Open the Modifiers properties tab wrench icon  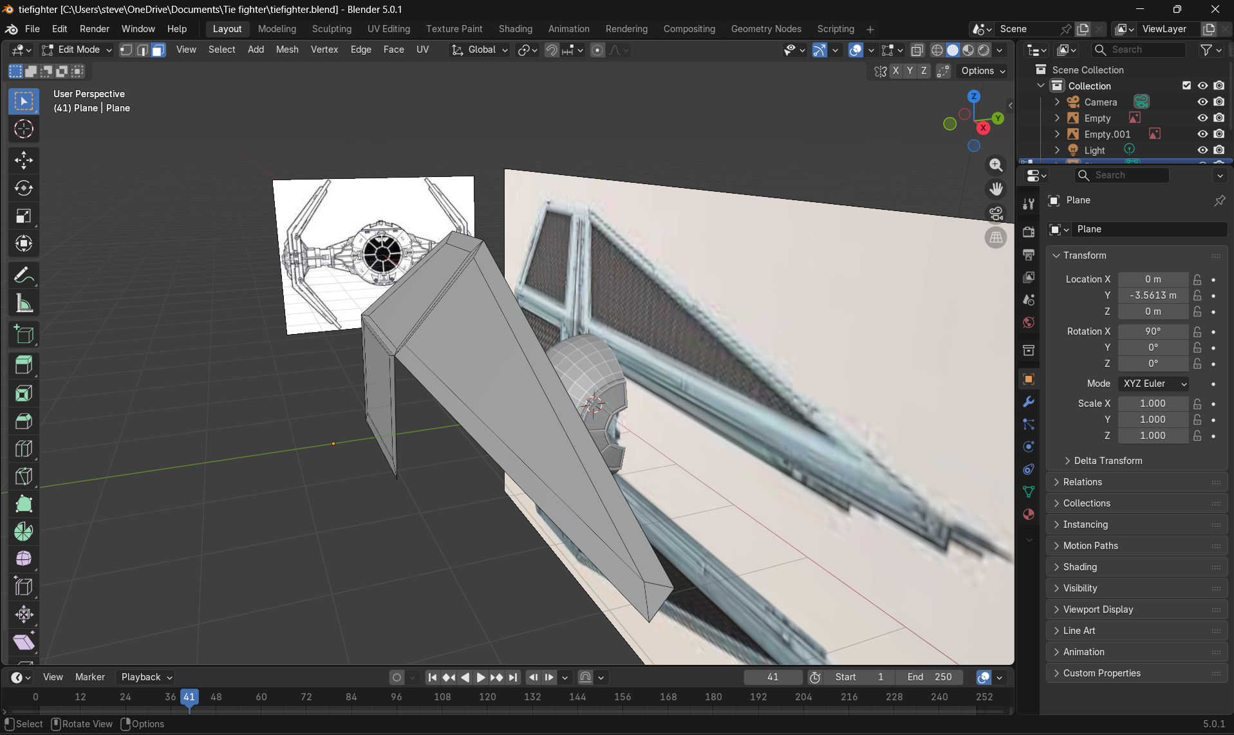[1029, 402]
